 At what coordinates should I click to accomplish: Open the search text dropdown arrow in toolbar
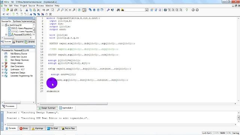point(147,10)
